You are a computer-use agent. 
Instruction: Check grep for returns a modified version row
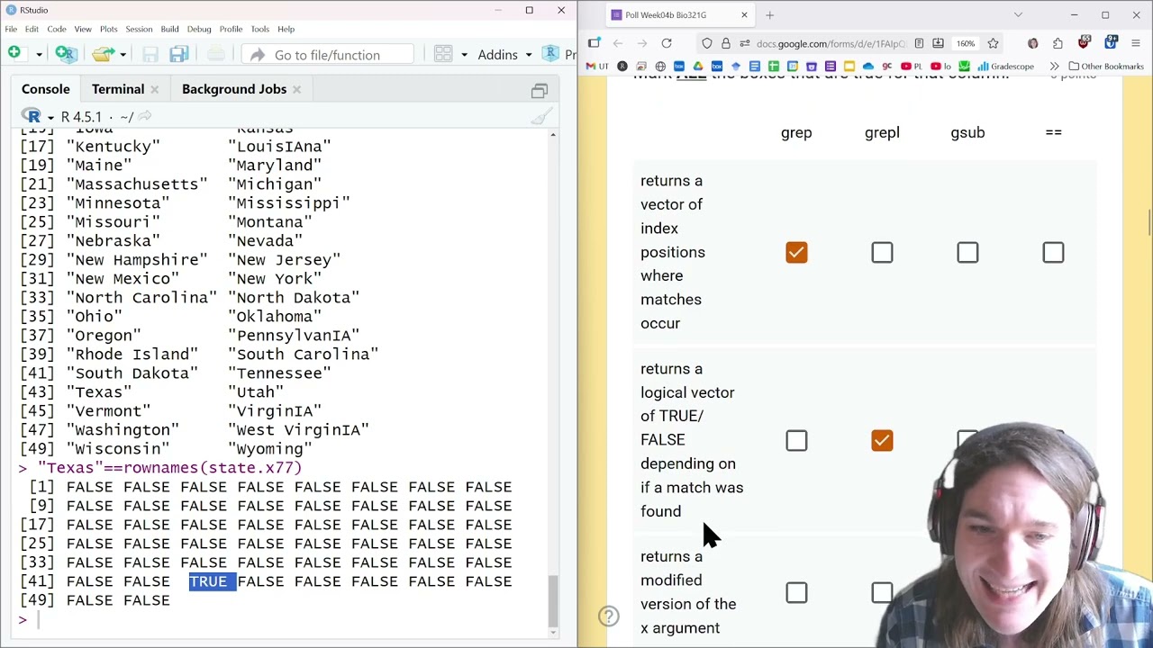coord(796,592)
